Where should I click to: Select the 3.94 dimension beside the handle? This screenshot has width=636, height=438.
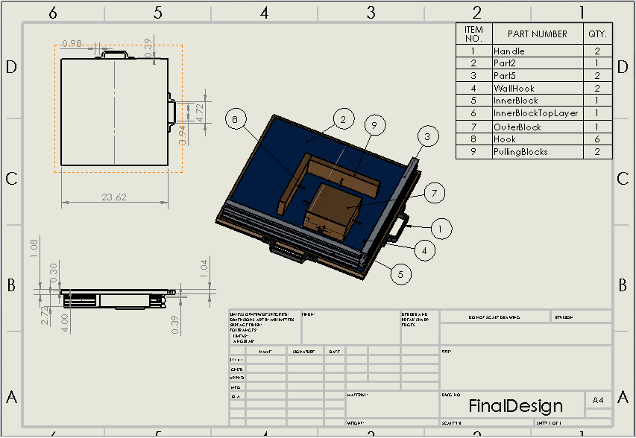183,136
